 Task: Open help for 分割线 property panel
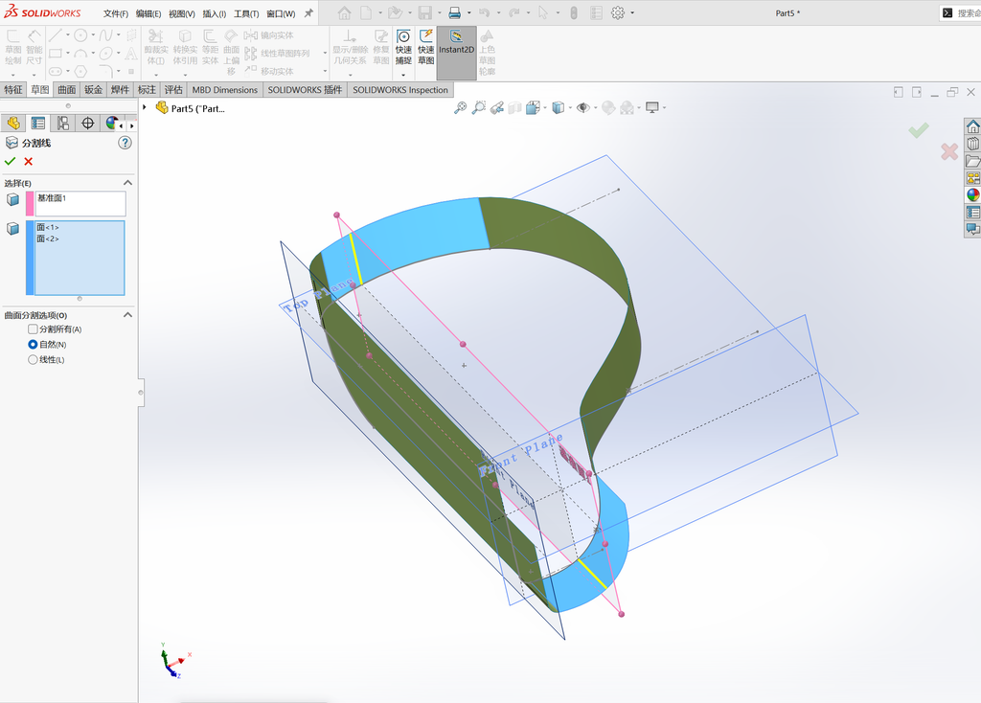125,143
